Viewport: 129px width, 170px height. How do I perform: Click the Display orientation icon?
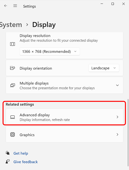click(12, 68)
